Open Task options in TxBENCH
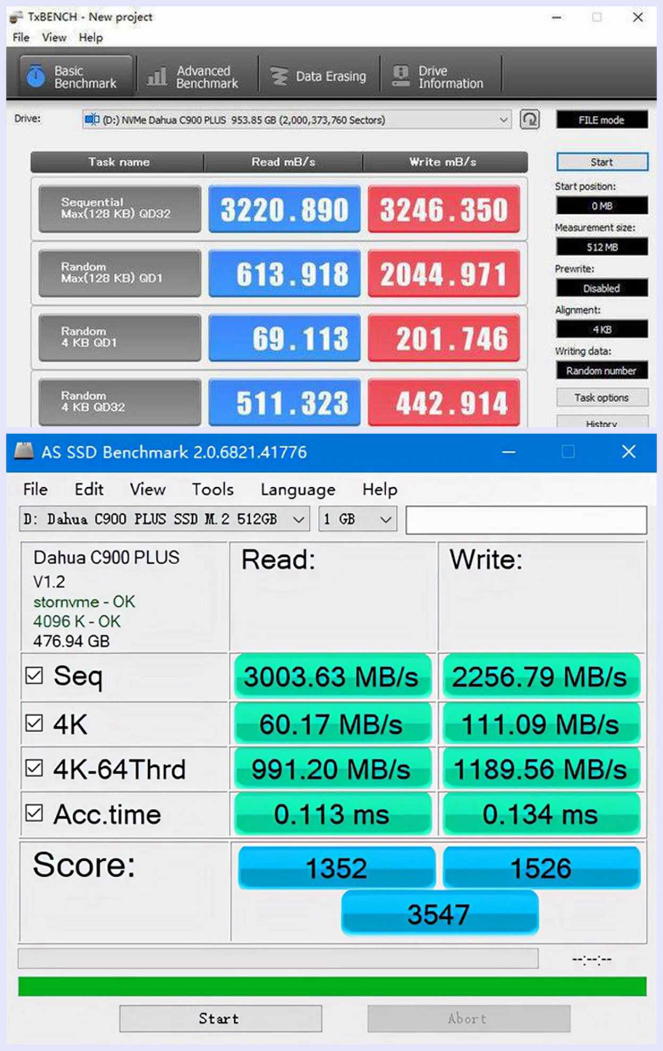Screen dimensions: 663x1051 point(602,397)
